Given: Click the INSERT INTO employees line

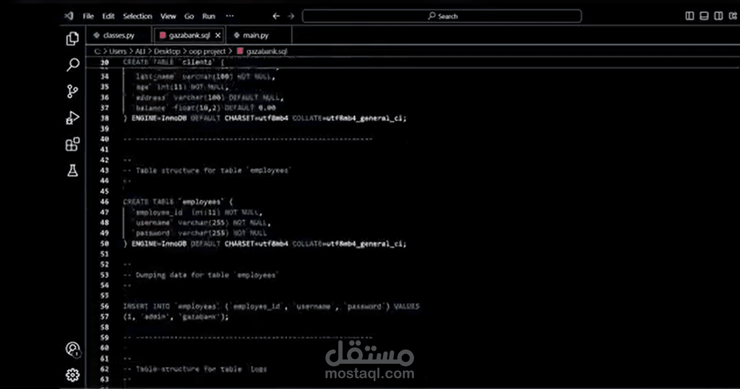Looking at the screenshot, I should click(271, 306).
